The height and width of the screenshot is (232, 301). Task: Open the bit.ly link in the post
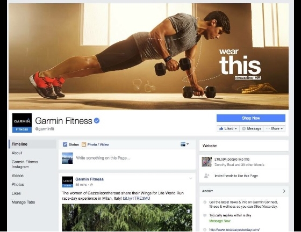[x=137, y=198]
